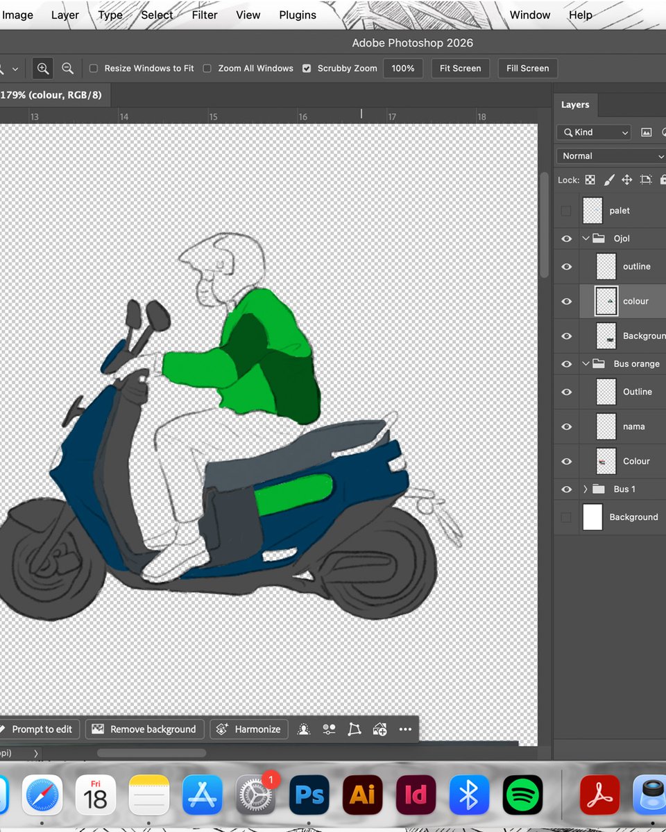Open Spotify from the Dock
666x832 pixels.
(x=522, y=795)
